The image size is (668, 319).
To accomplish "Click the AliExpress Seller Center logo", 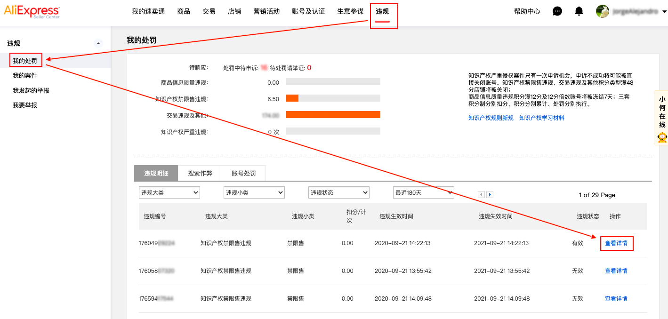I will [x=32, y=12].
